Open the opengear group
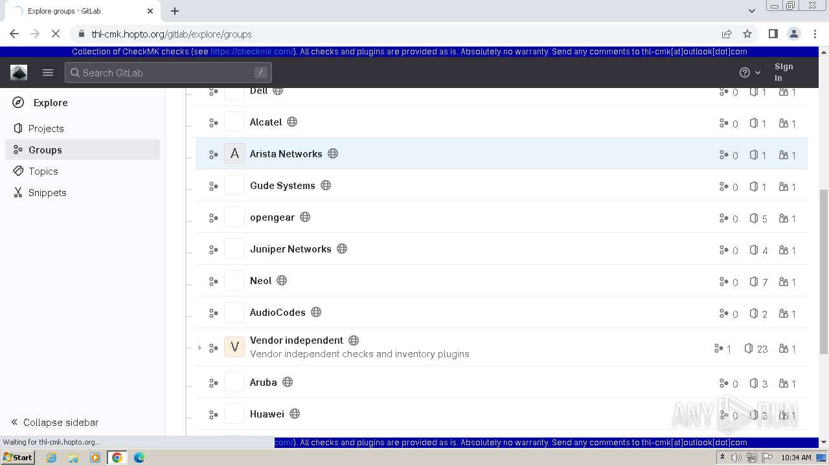Viewport: 829px width, 466px height. coord(272,217)
